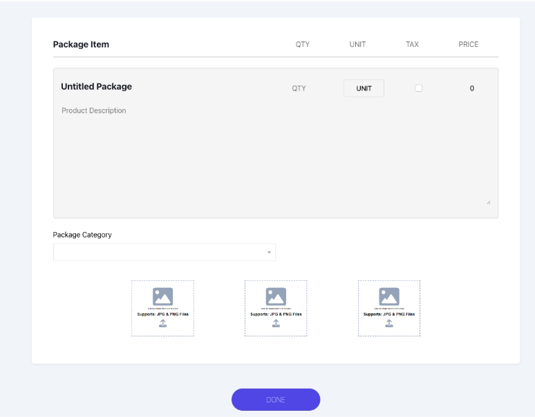The image size is (535, 417).
Task: Toggle the TAX checkbox for Untitled Package
Action: [419, 88]
